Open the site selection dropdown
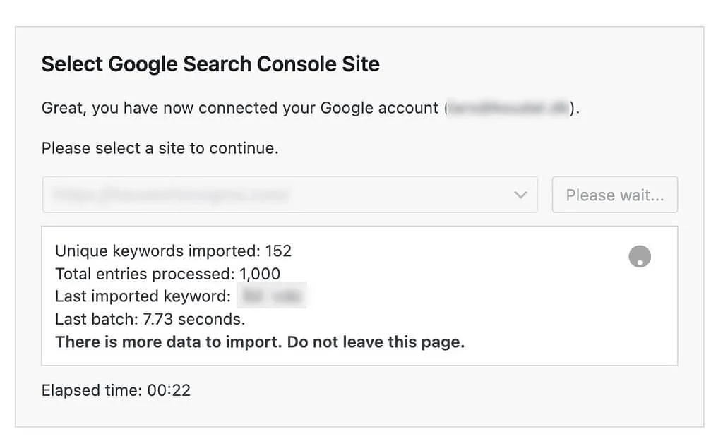 coord(289,195)
